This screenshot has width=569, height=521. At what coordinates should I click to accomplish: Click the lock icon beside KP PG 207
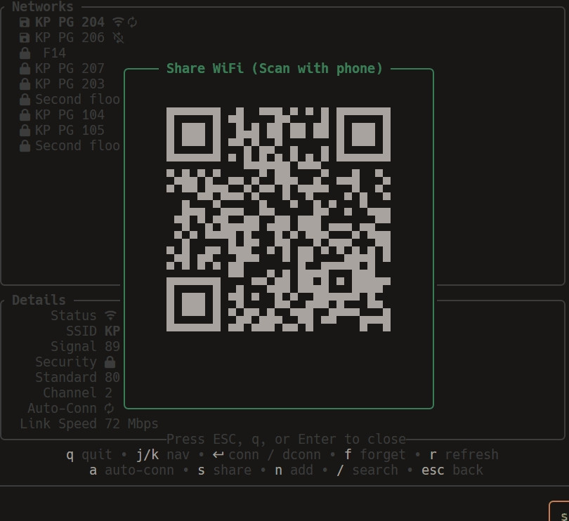pos(25,69)
